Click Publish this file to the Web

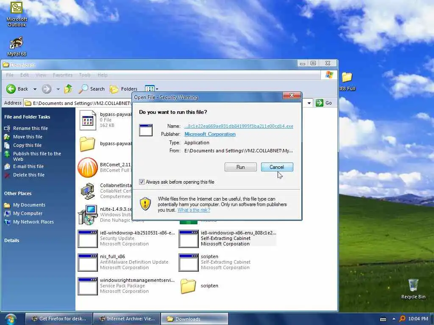37,156
